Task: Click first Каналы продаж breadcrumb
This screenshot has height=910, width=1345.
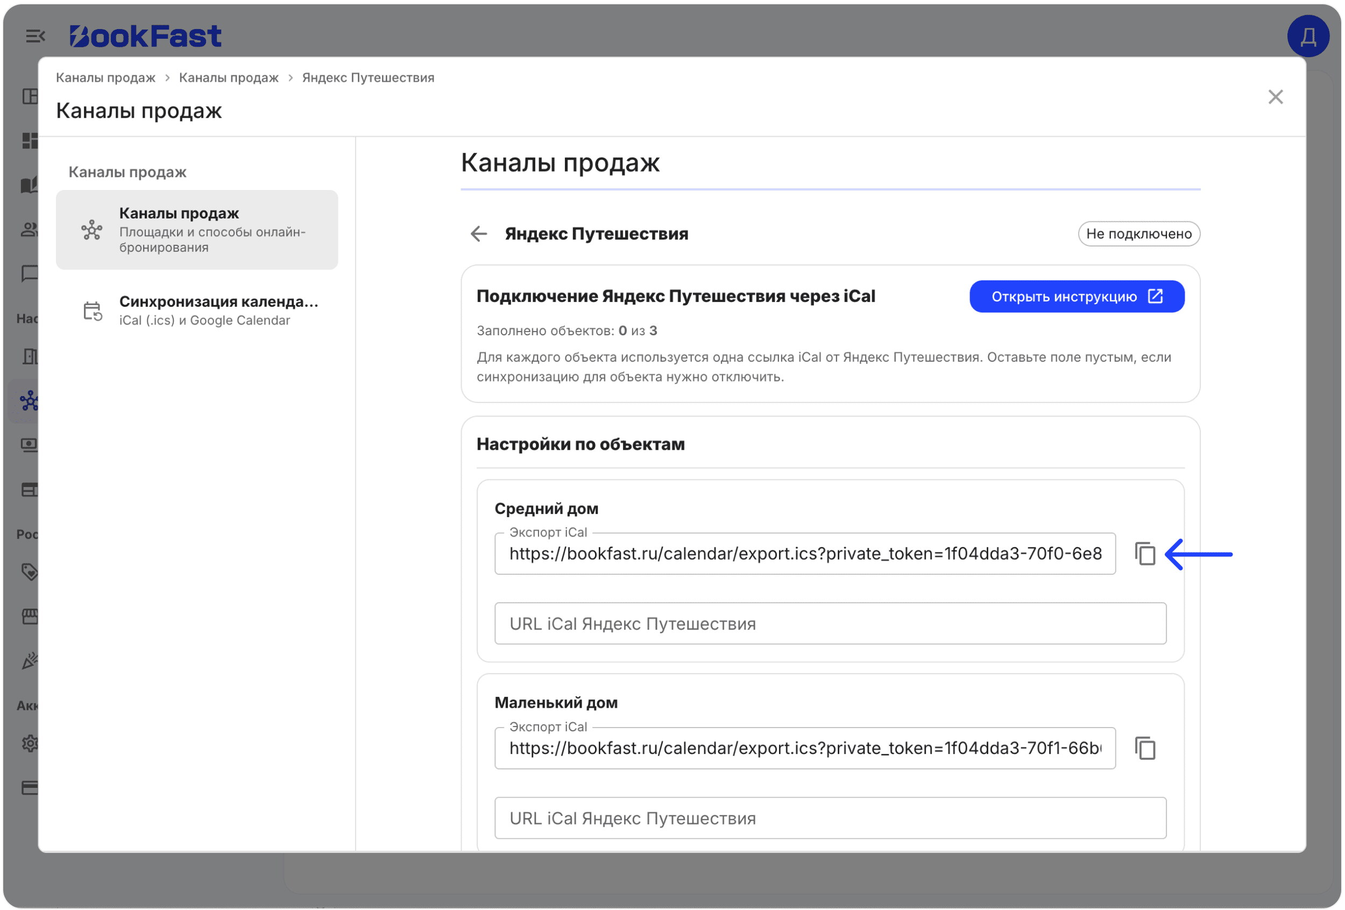Action: (105, 77)
